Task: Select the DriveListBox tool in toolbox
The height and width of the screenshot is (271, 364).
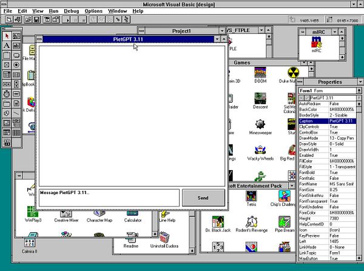Action: point(16,94)
